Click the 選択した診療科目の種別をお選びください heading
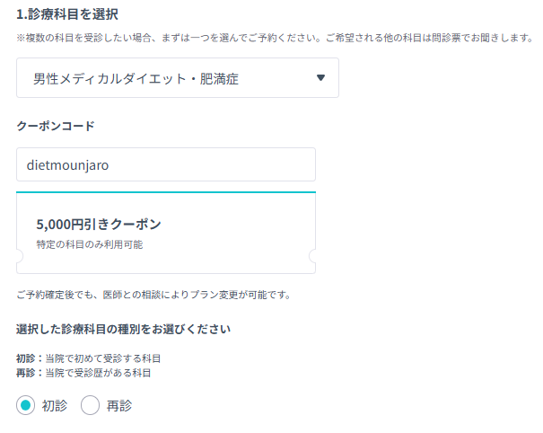The width and height of the screenshot is (543, 433). point(123,329)
